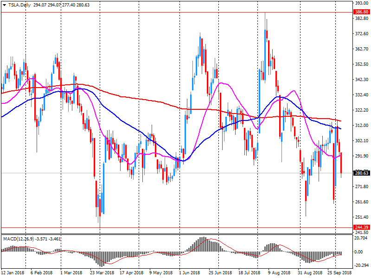The image size is (371, 278).
Task: Click the 25 Sep 2018 date label
Action: (340, 273)
